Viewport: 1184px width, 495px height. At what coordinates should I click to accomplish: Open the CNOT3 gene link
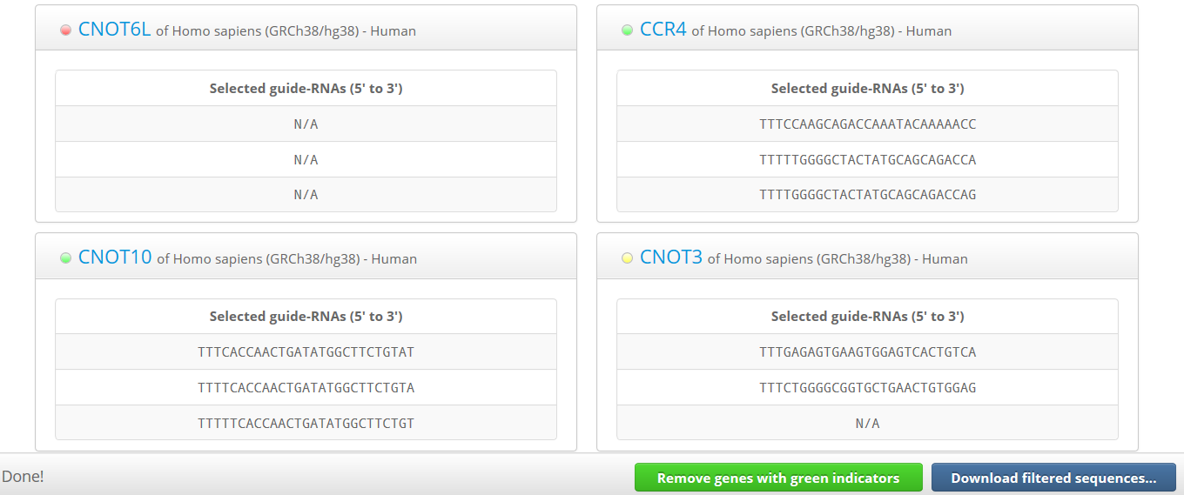(x=670, y=258)
